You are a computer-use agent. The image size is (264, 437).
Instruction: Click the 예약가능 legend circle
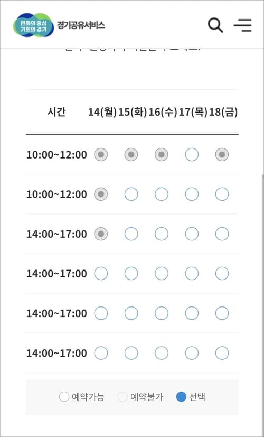pos(64,397)
